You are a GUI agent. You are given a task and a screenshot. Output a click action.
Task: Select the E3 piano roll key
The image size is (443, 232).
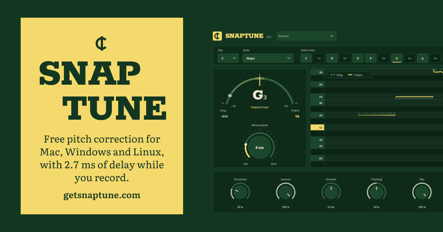317,146
